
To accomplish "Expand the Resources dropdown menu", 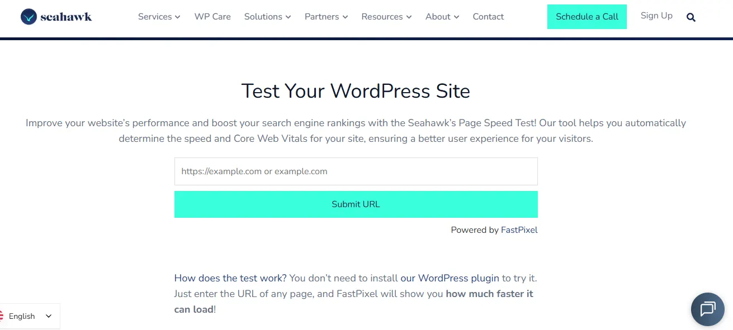I will pos(386,17).
